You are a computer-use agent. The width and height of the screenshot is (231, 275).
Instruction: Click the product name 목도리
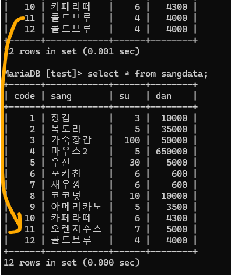(x=66, y=129)
